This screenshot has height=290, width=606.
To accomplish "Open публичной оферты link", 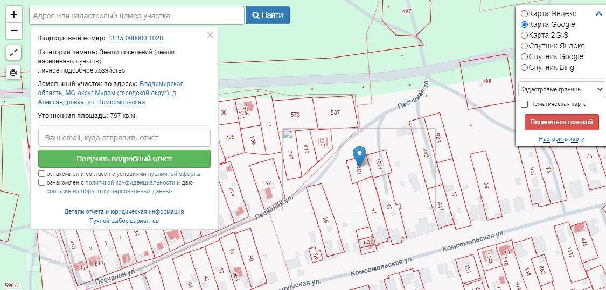I will tap(174, 174).
